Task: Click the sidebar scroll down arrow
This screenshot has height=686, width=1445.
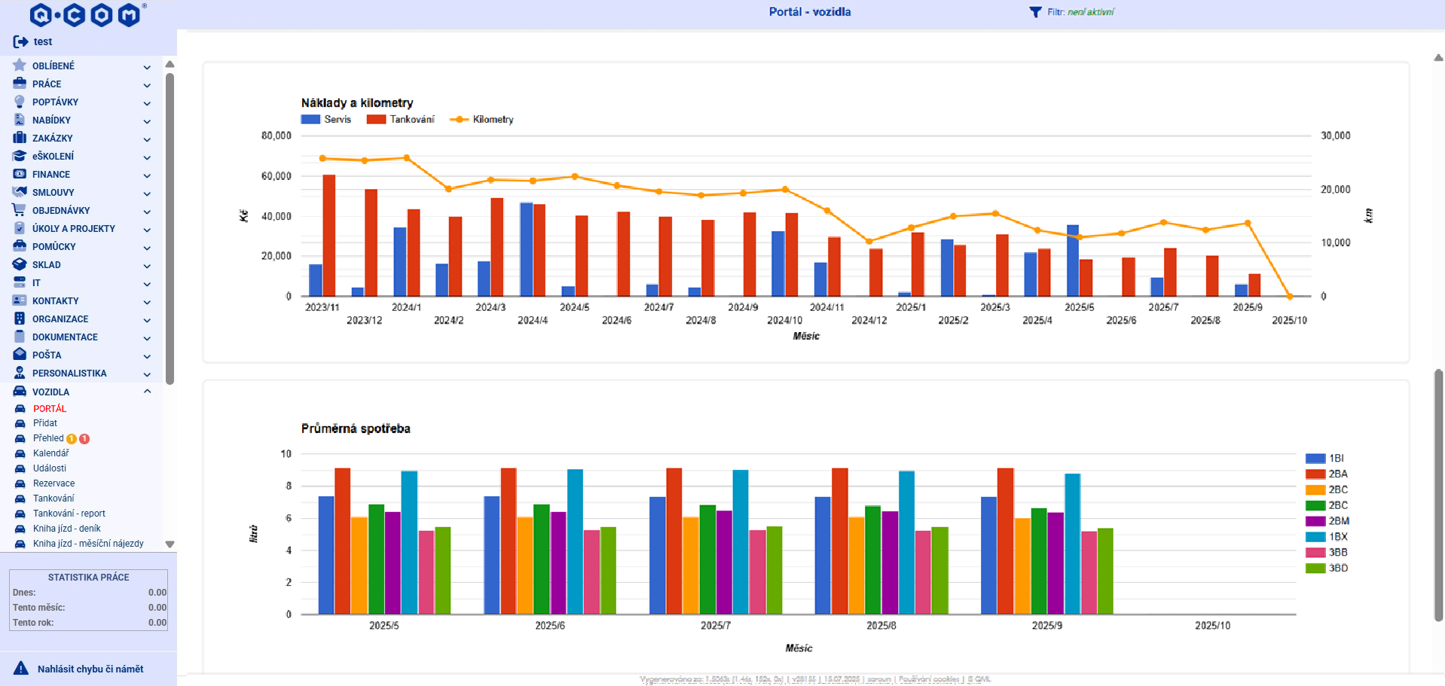Action: coord(170,544)
